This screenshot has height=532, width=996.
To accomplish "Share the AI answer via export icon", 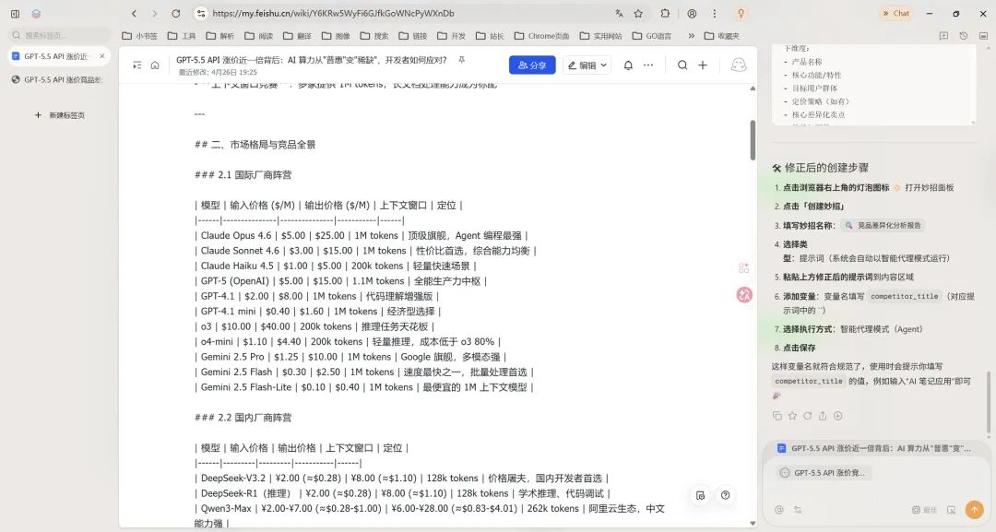I will [x=823, y=416].
